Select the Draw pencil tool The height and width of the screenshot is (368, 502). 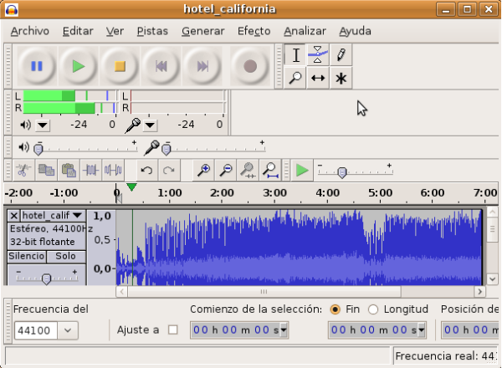341,55
